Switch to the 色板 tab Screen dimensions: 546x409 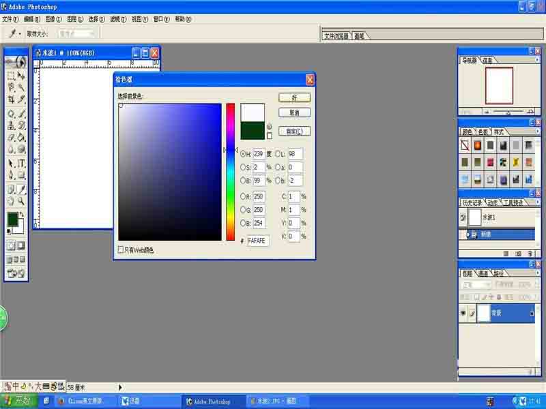483,132
